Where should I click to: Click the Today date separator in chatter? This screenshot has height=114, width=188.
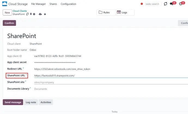[114, 112]
